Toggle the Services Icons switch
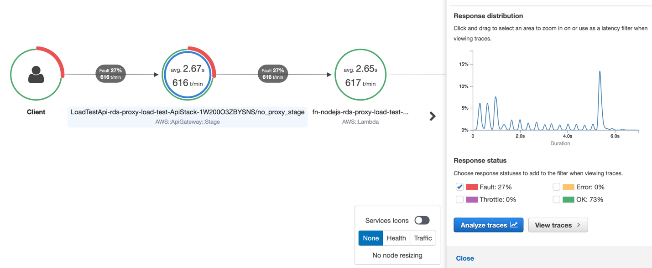Viewport: 652px width, 268px height. (x=422, y=220)
